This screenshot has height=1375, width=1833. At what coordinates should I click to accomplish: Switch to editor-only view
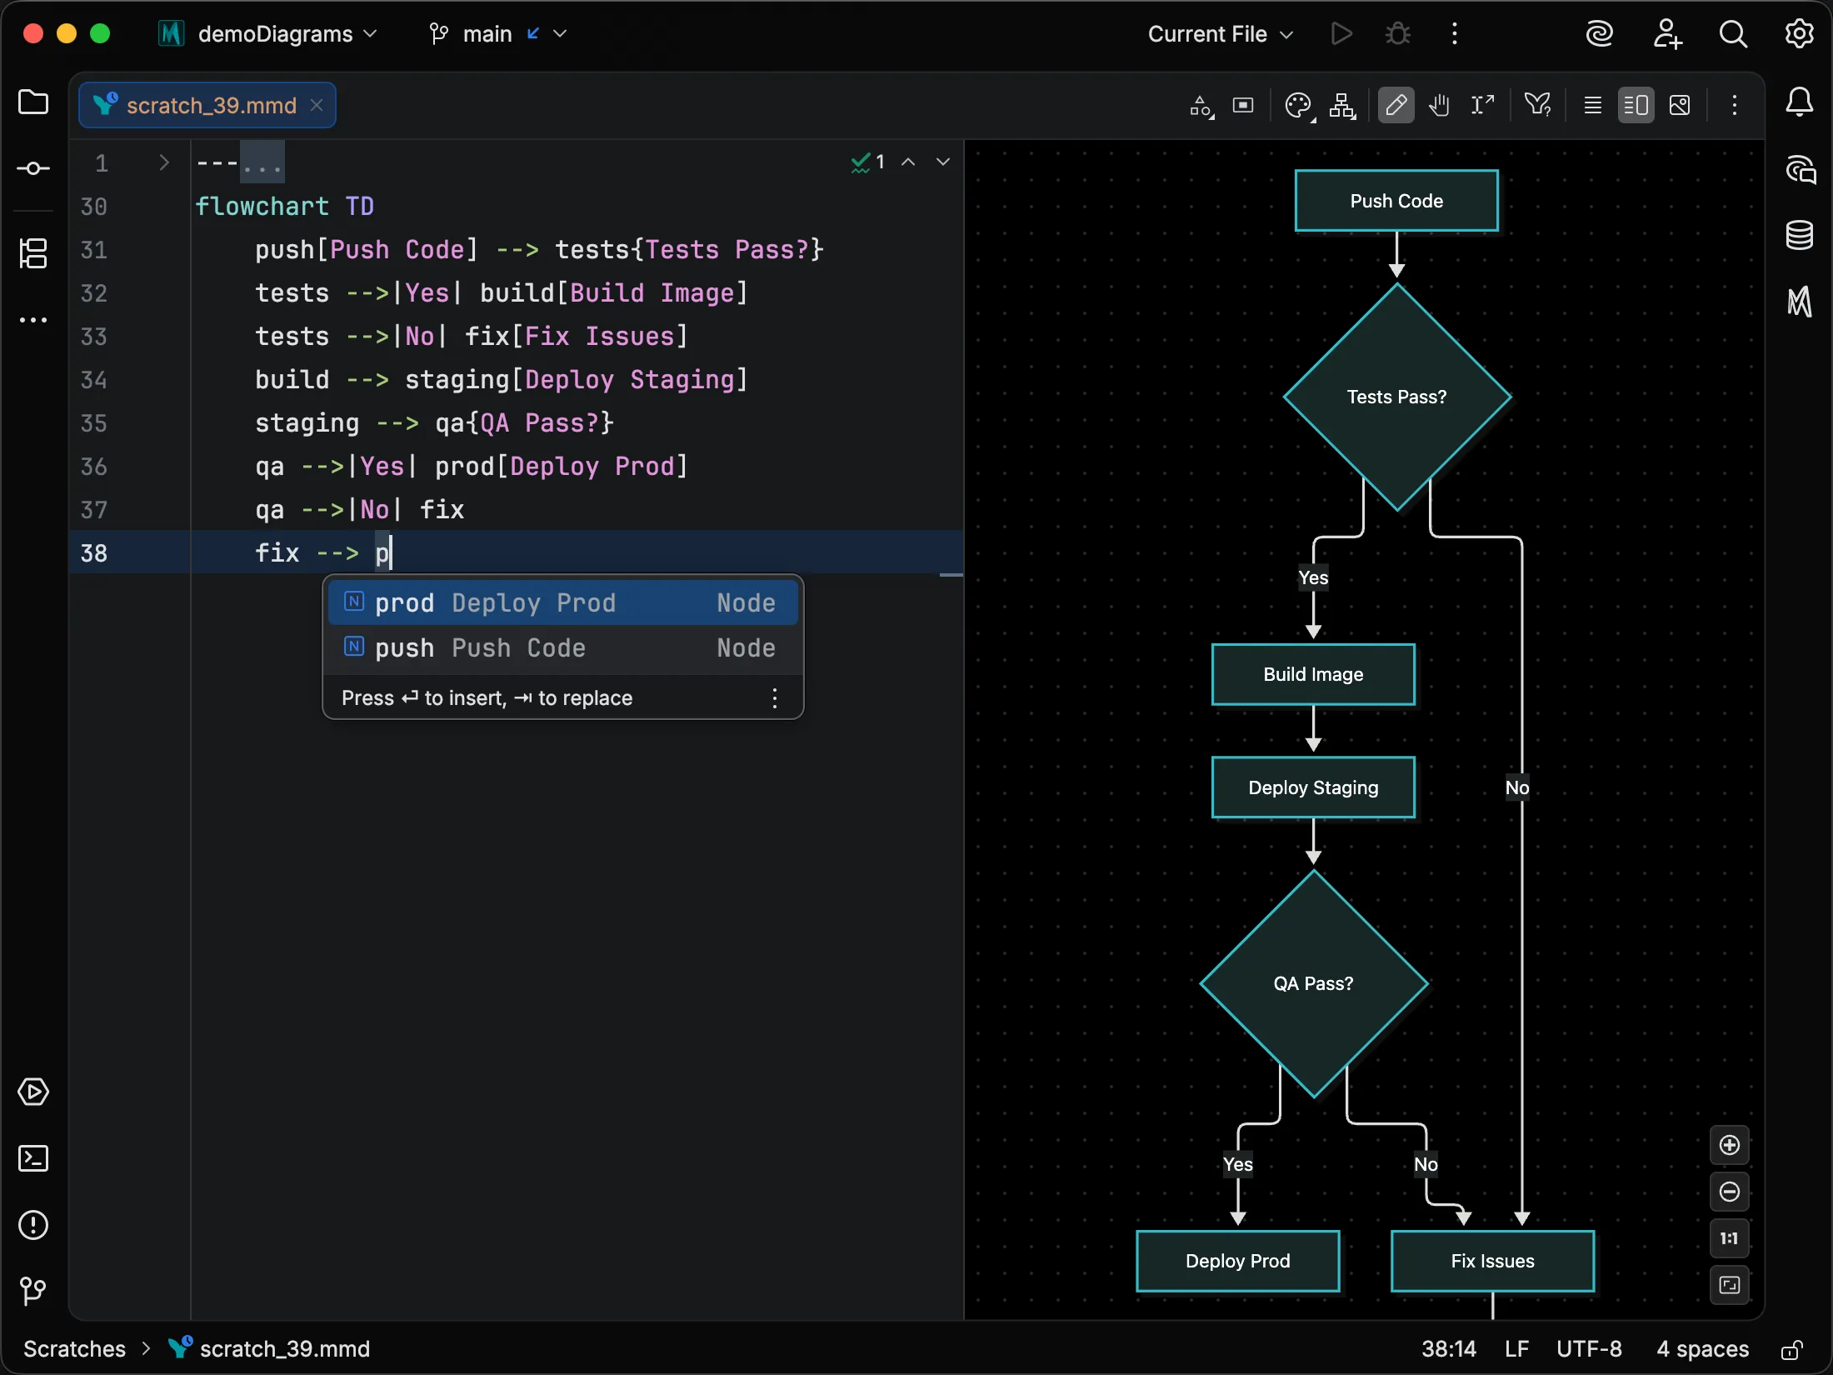pyautogui.click(x=1593, y=106)
